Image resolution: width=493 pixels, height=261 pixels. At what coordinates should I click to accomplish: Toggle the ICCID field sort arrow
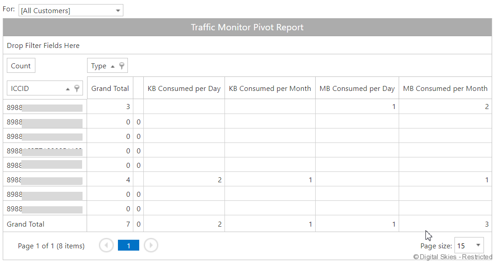[x=68, y=89]
